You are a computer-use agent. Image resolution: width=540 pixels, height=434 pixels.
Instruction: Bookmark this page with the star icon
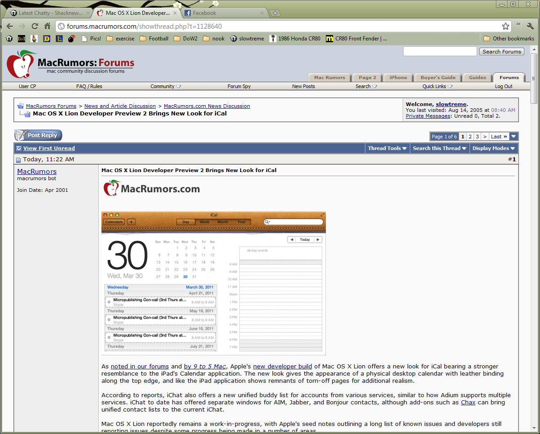[505, 26]
